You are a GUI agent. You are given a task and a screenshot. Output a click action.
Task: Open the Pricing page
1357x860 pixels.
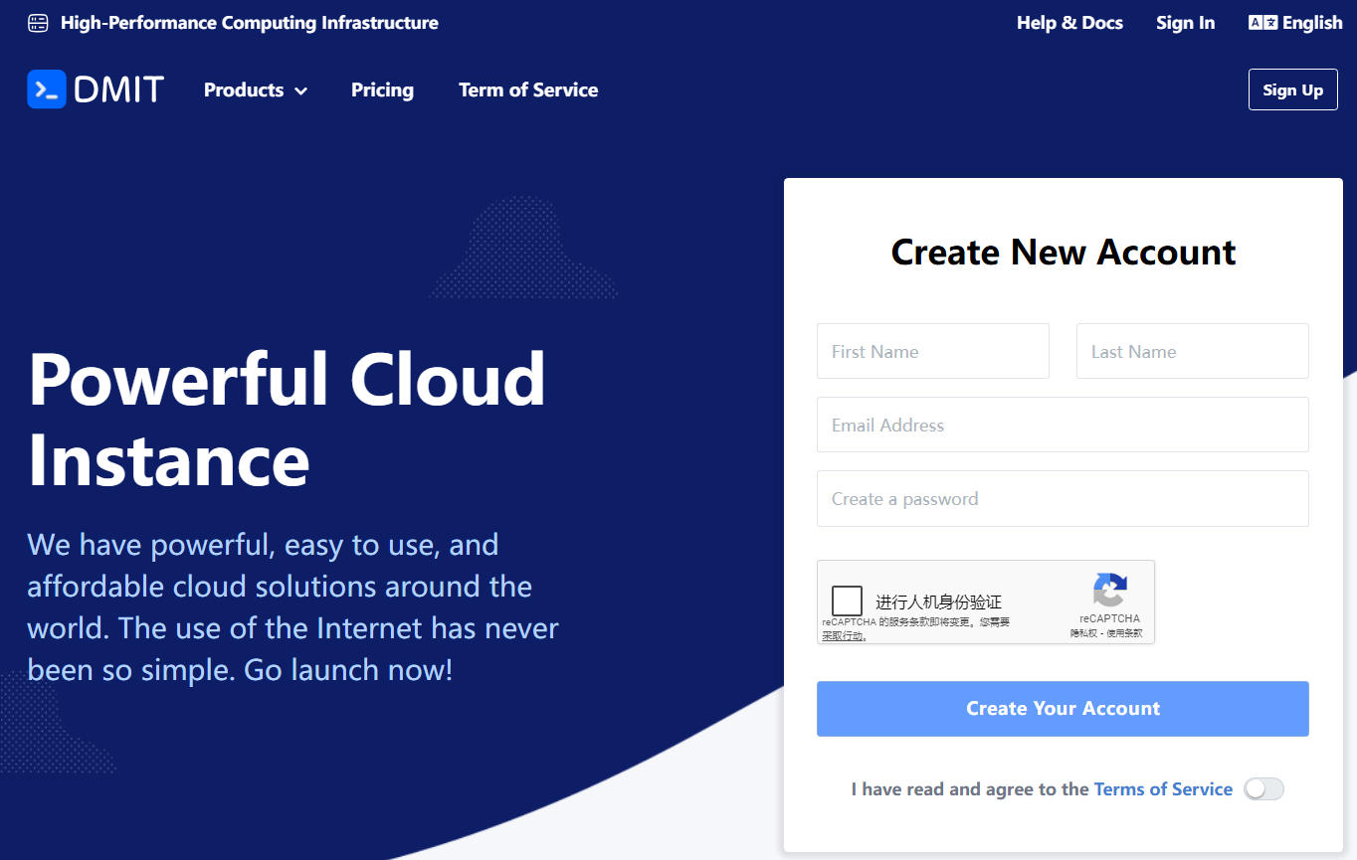click(x=382, y=90)
